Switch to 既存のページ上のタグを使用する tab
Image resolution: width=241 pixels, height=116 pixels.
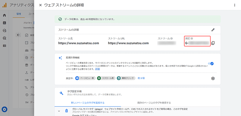click(x=154, y=102)
